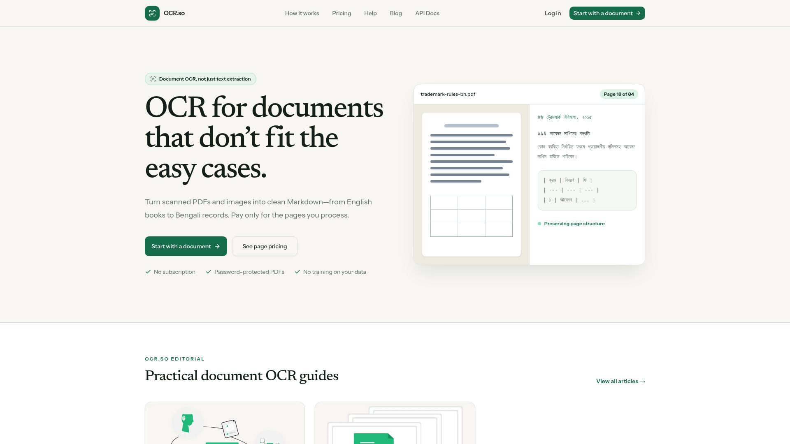Click the Log in link

point(553,13)
